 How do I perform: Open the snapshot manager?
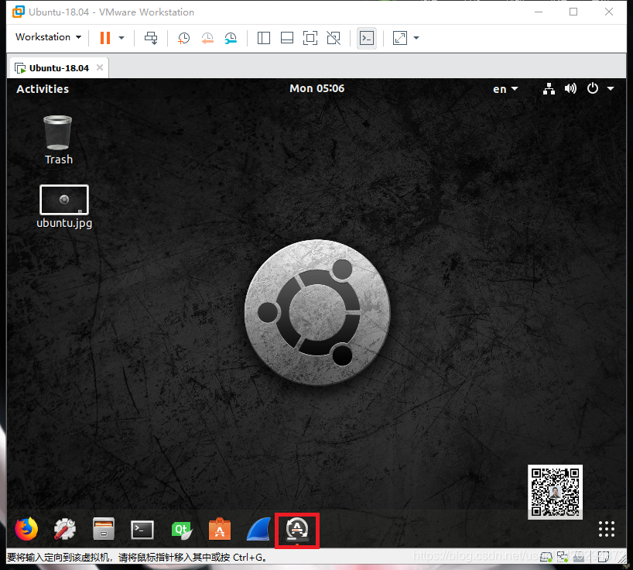[231, 38]
